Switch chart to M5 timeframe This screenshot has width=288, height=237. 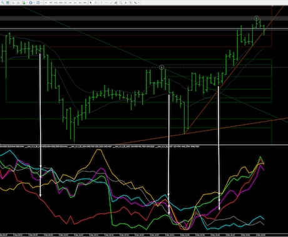[x=51, y=2]
